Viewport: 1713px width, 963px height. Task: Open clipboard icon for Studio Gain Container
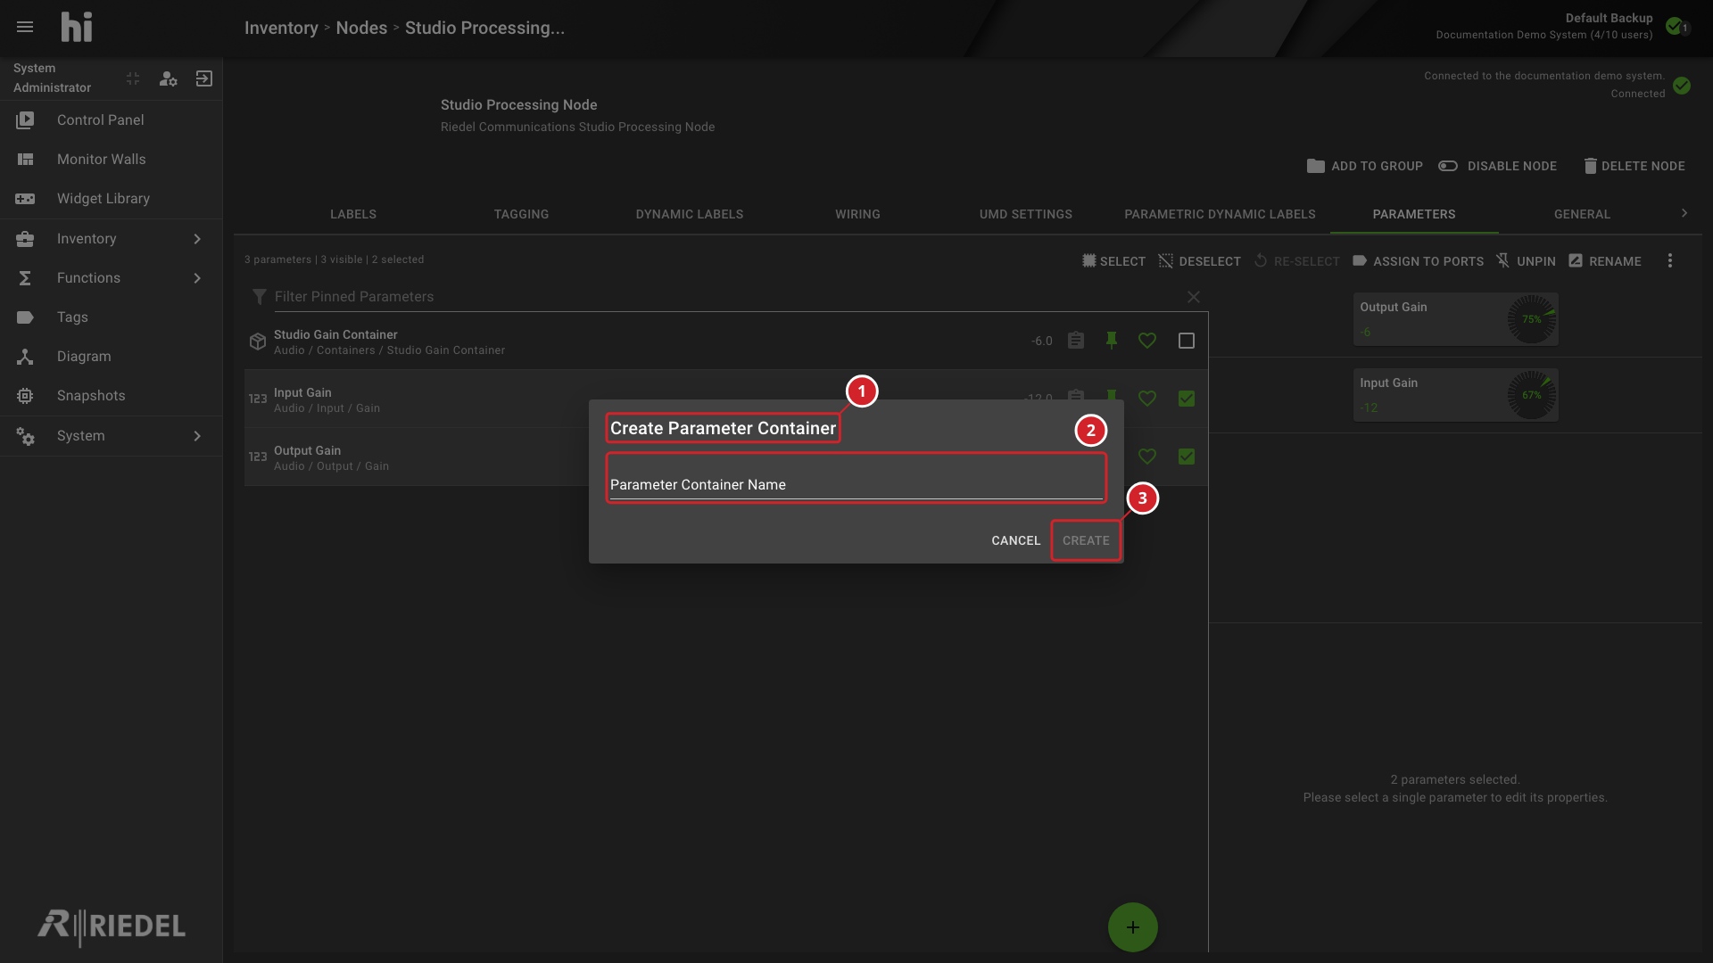tap(1076, 341)
